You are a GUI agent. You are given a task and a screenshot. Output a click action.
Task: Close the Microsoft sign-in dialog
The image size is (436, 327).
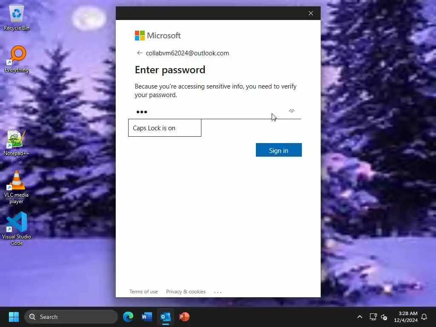310,13
